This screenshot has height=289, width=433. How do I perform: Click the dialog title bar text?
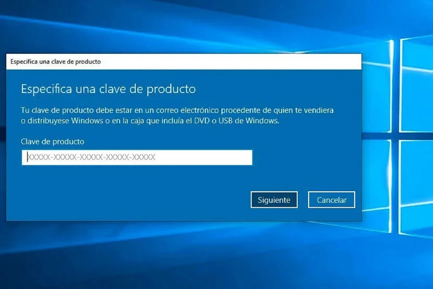click(55, 62)
